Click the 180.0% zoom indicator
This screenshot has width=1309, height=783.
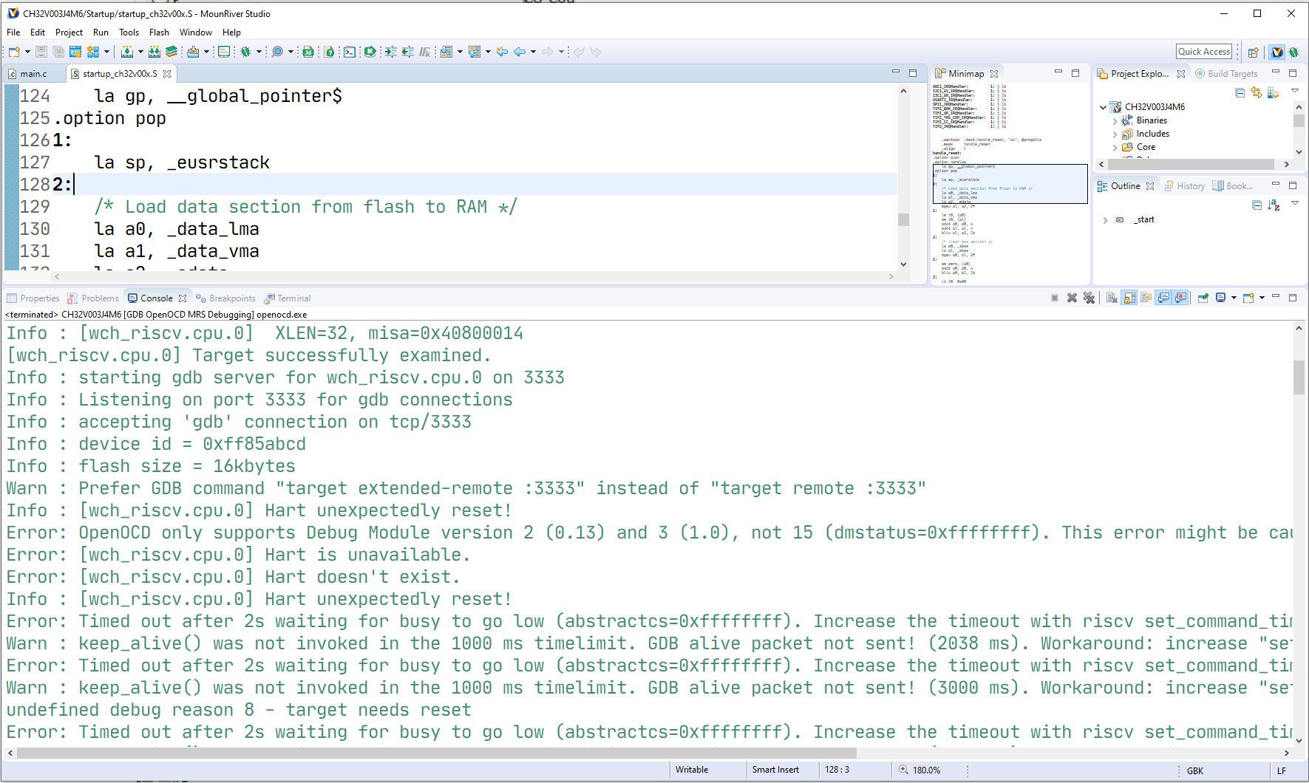tap(927, 770)
